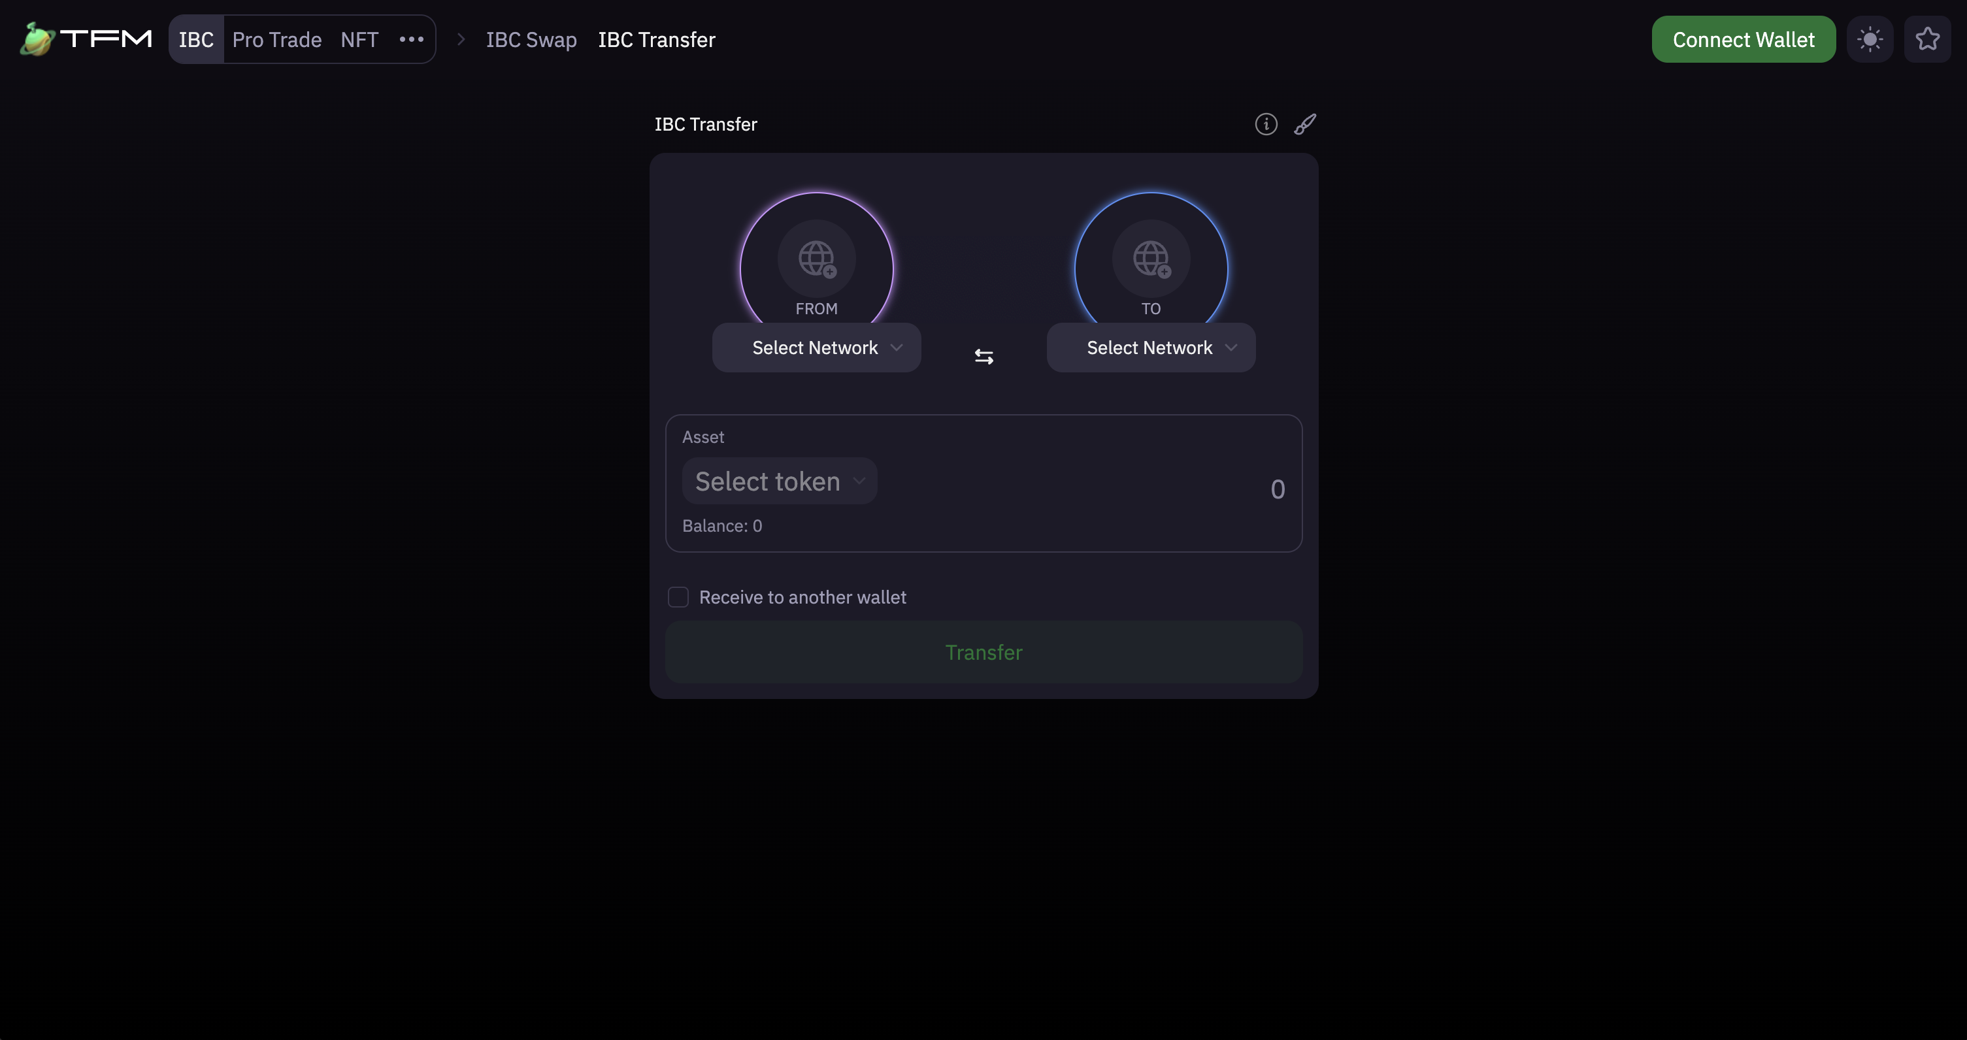Open the IBC Transfer info icon
1967x1040 pixels.
coord(1265,123)
